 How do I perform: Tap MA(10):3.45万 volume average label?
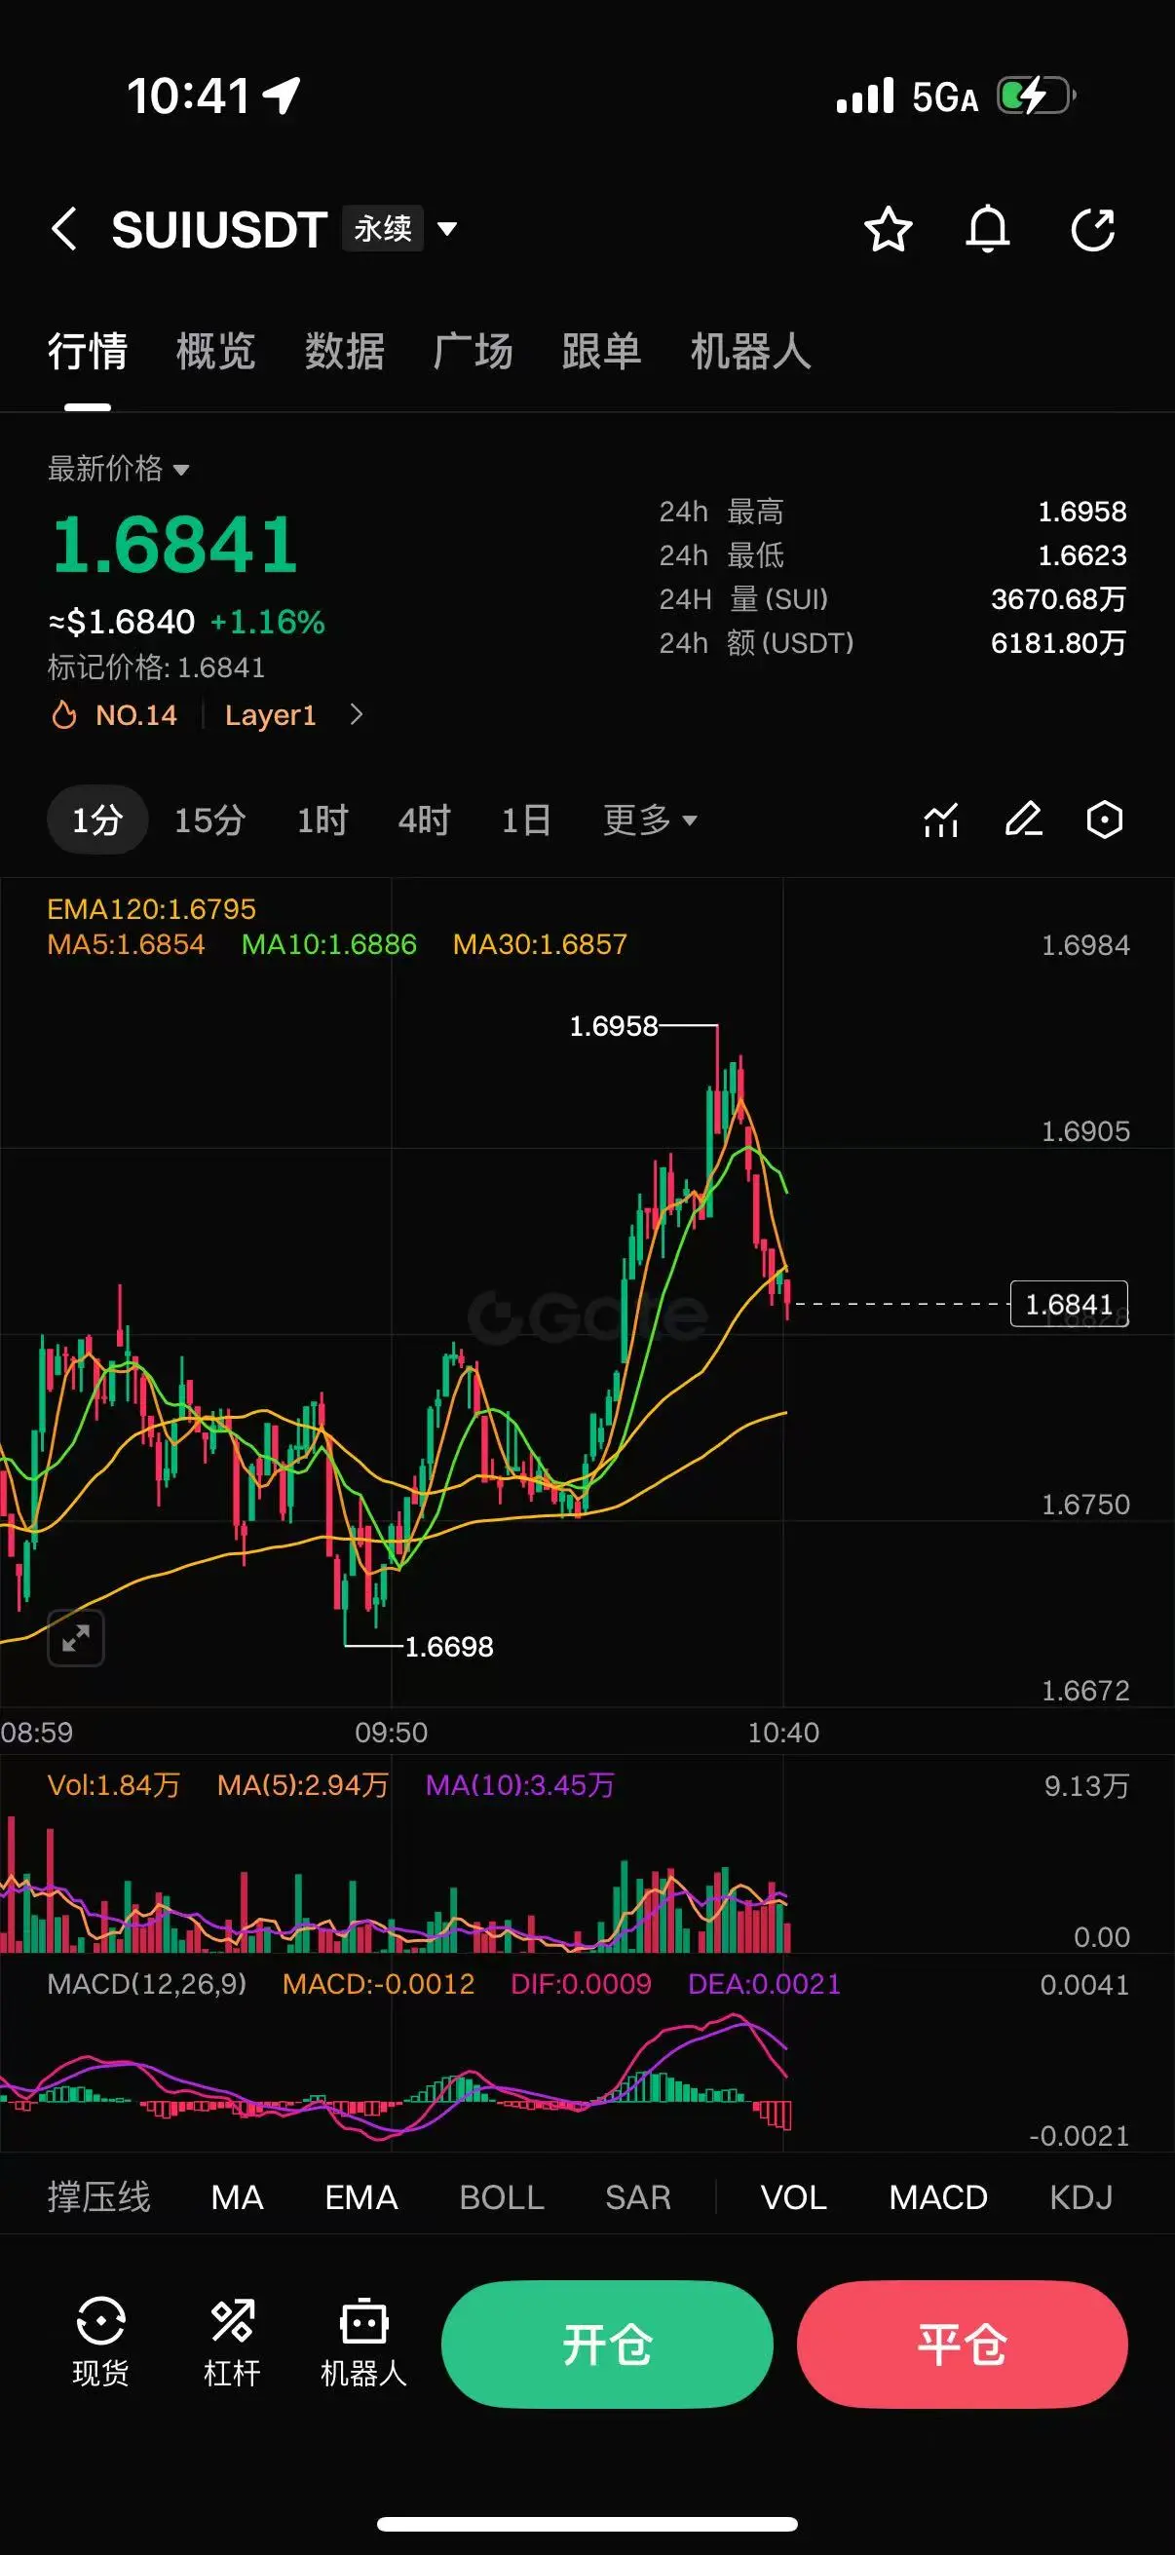[519, 1785]
